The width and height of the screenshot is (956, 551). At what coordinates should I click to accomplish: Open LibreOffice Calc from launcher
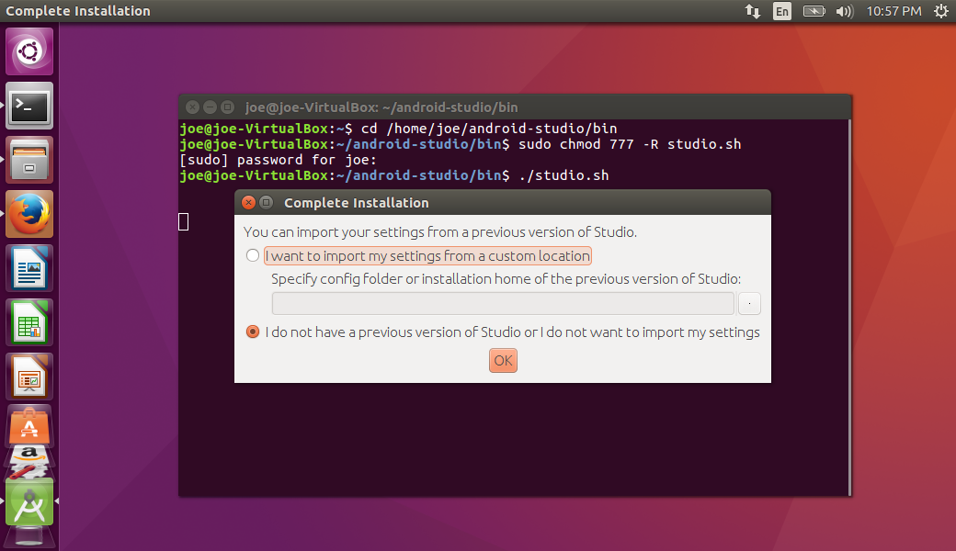click(29, 322)
